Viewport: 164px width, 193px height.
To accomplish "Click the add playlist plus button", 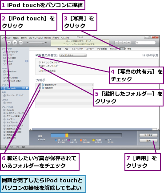I will (x=5, y=147).
